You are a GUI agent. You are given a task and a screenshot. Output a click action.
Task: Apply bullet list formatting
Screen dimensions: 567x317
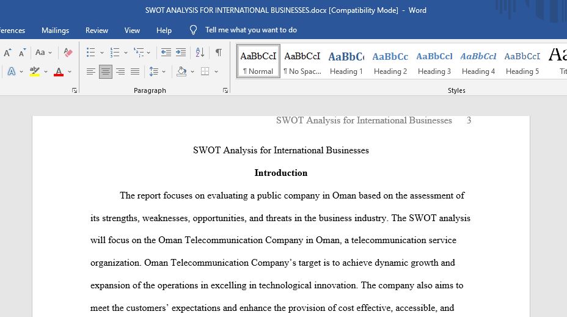[91, 53]
